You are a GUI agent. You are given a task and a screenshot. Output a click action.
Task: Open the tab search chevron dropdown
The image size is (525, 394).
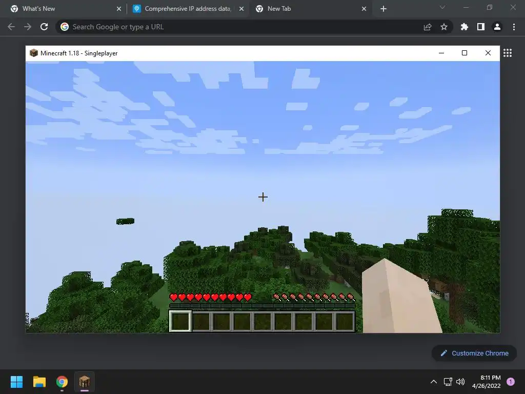coord(442,7)
